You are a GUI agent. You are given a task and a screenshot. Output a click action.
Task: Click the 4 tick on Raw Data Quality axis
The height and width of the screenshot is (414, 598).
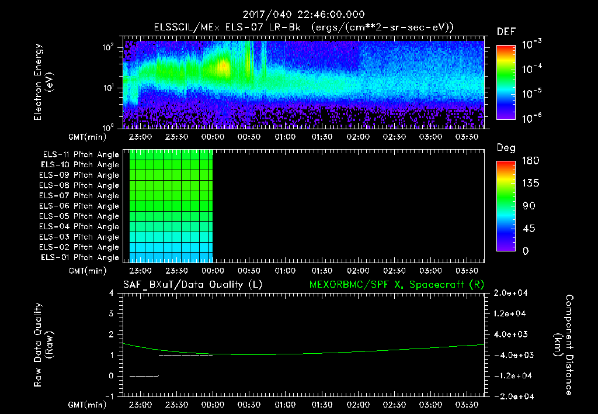[112, 294]
